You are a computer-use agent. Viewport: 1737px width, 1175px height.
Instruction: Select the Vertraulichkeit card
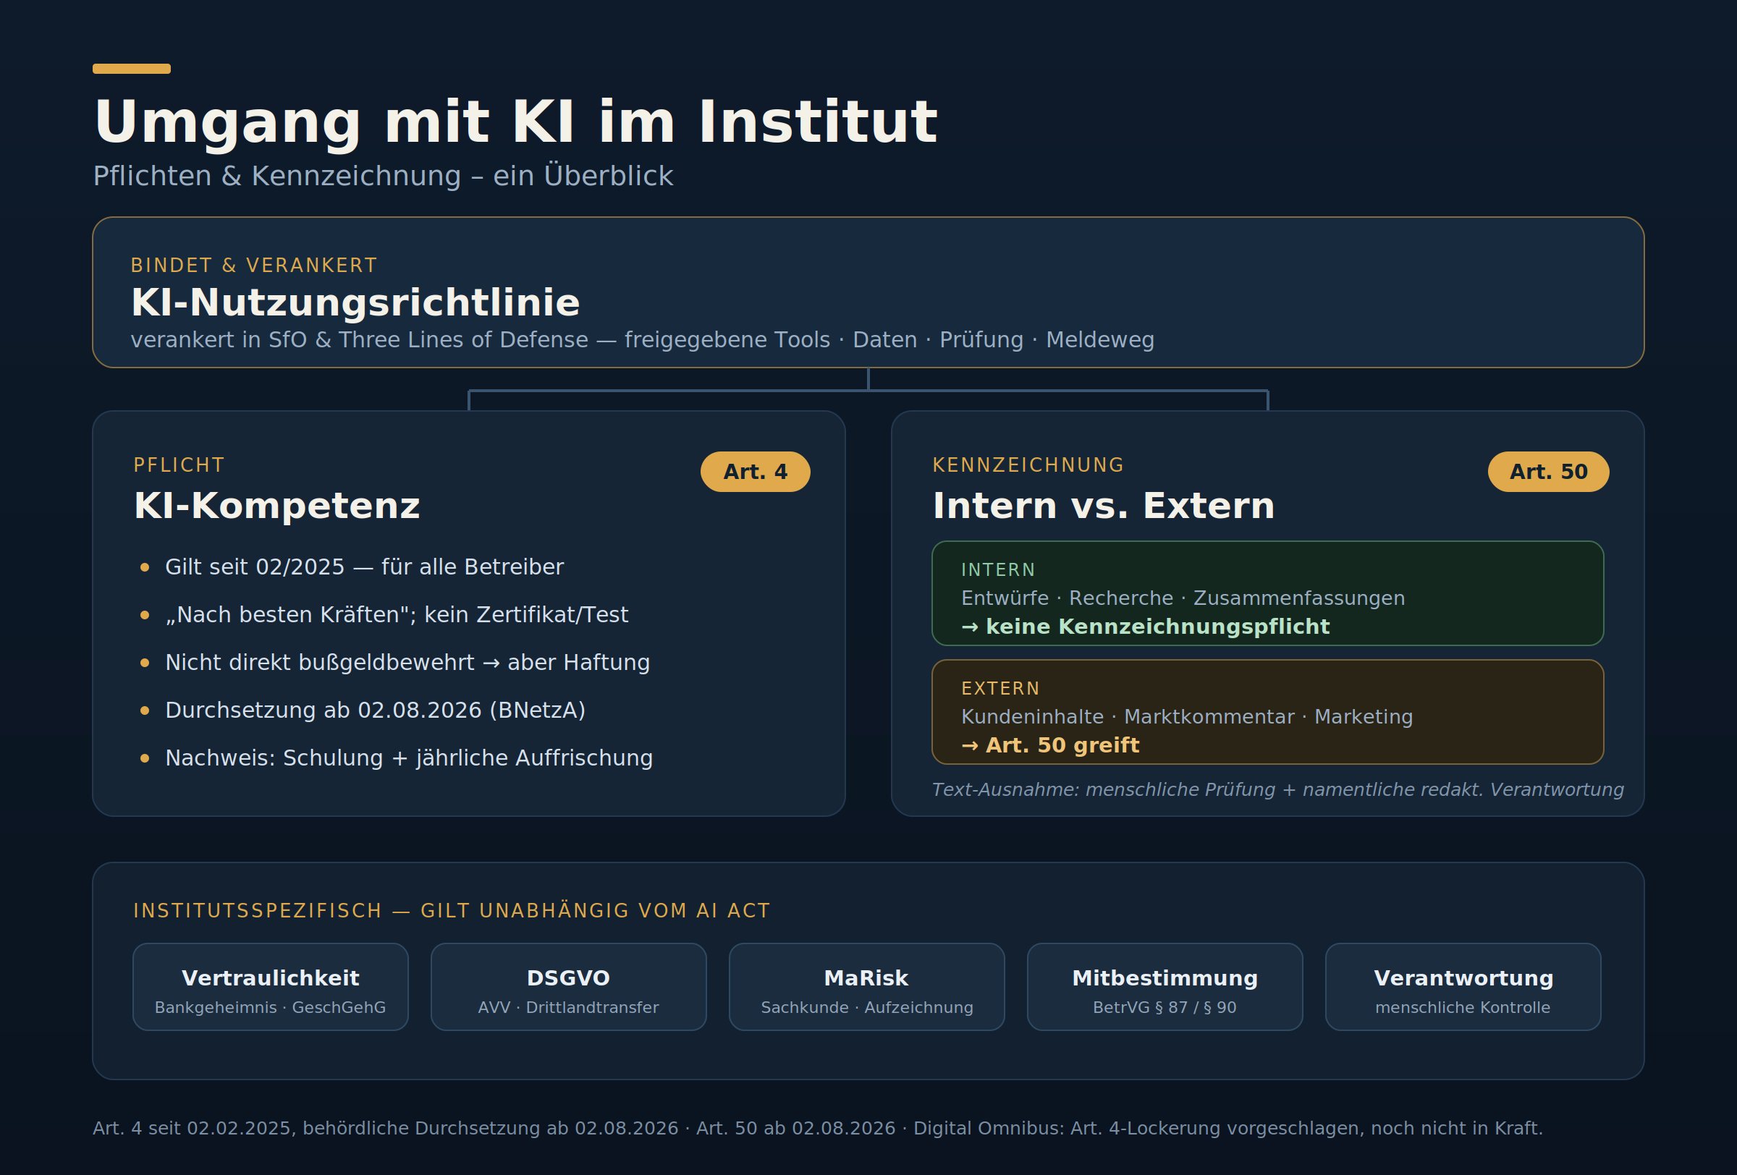pyautogui.click(x=271, y=987)
